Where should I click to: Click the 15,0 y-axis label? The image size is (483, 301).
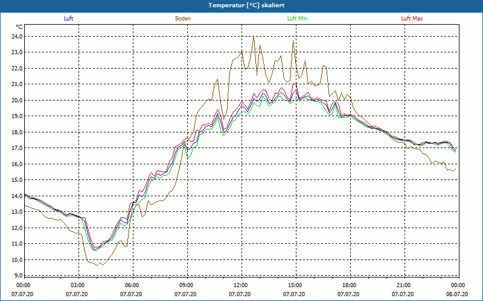click(18, 179)
